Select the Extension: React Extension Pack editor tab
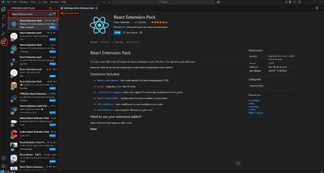Viewport: 324px width, 173px height. point(79,8)
